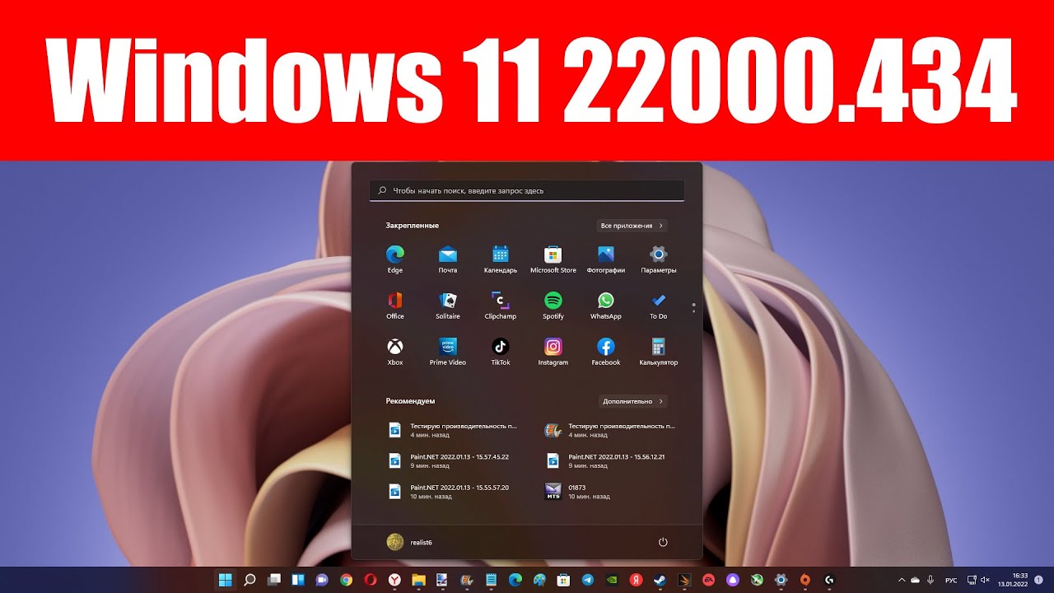Launch Telegram from taskbar
Screen dimensions: 1054x593
(588, 580)
